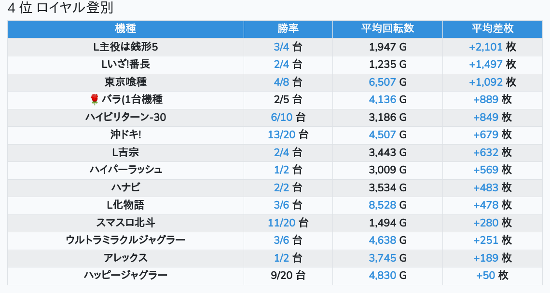Screen dimensions: 550x293
Task: Select the スマスロ北斗 row
Action: click(125, 223)
